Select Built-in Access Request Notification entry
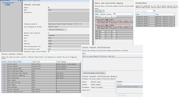The image size is (180, 97). point(112,56)
